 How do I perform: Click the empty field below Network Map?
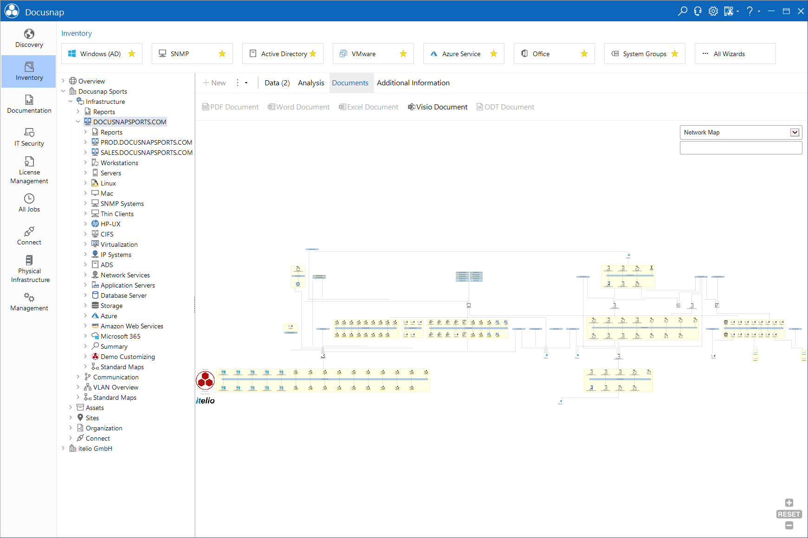click(741, 147)
